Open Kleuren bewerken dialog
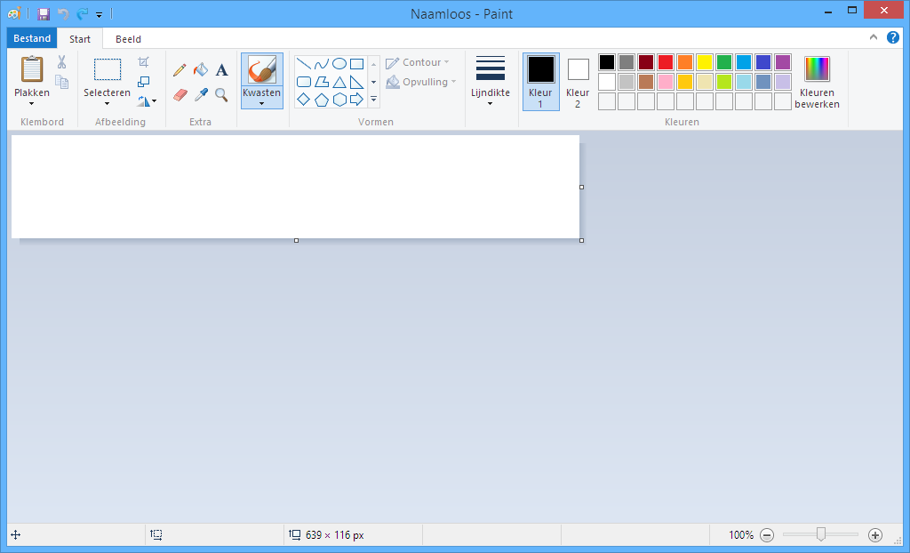This screenshot has width=910, height=553. (818, 81)
